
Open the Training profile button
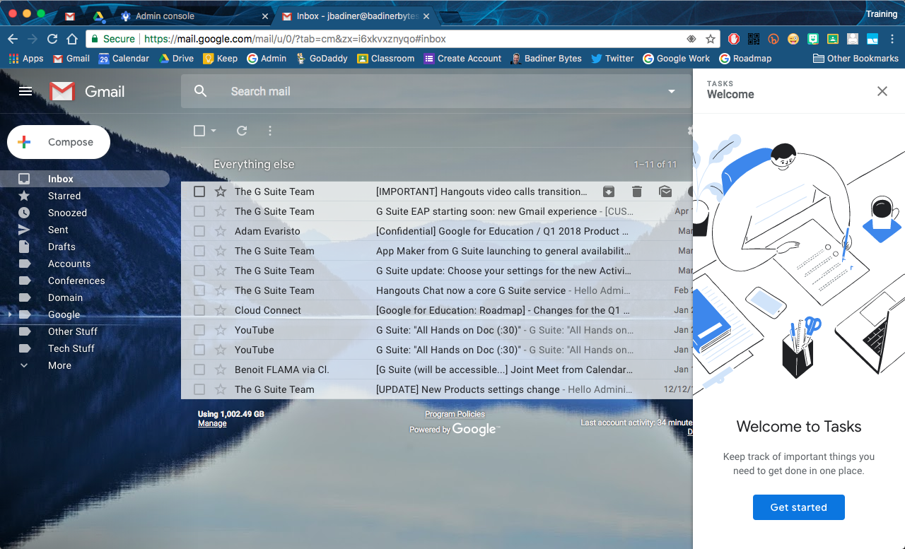881,14
